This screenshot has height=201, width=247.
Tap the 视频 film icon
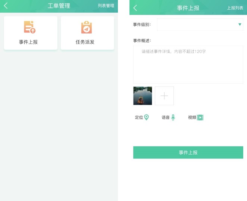click(200, 117)
